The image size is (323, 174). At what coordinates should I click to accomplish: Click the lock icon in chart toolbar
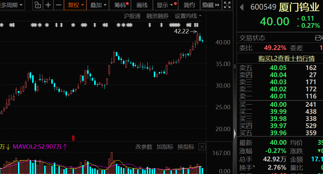[37, 5]
